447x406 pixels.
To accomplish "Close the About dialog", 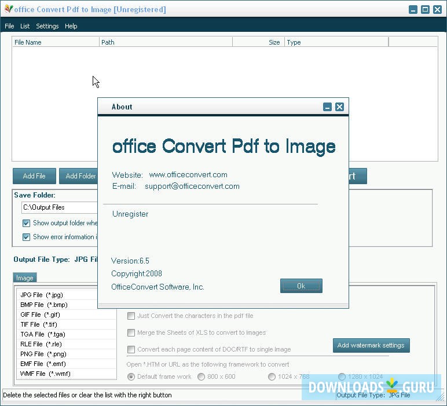I will (x=339, y=107).
